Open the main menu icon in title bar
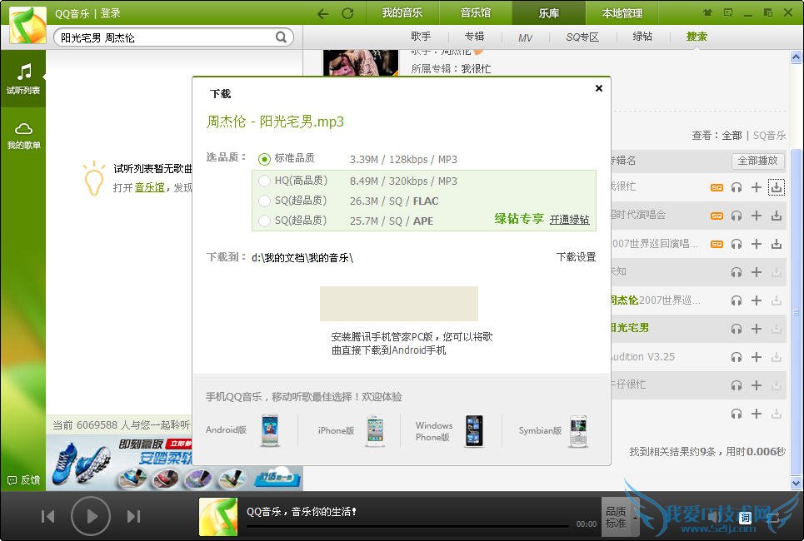Image resolution: width=804 pixels, height=541 pixels. 727,12
